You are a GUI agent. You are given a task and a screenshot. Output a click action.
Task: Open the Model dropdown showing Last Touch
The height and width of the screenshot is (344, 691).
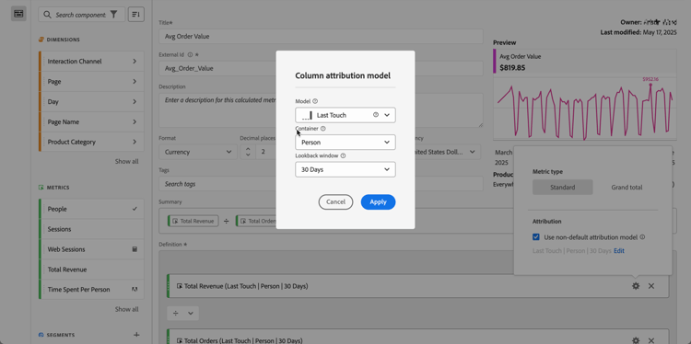(345, 115)
